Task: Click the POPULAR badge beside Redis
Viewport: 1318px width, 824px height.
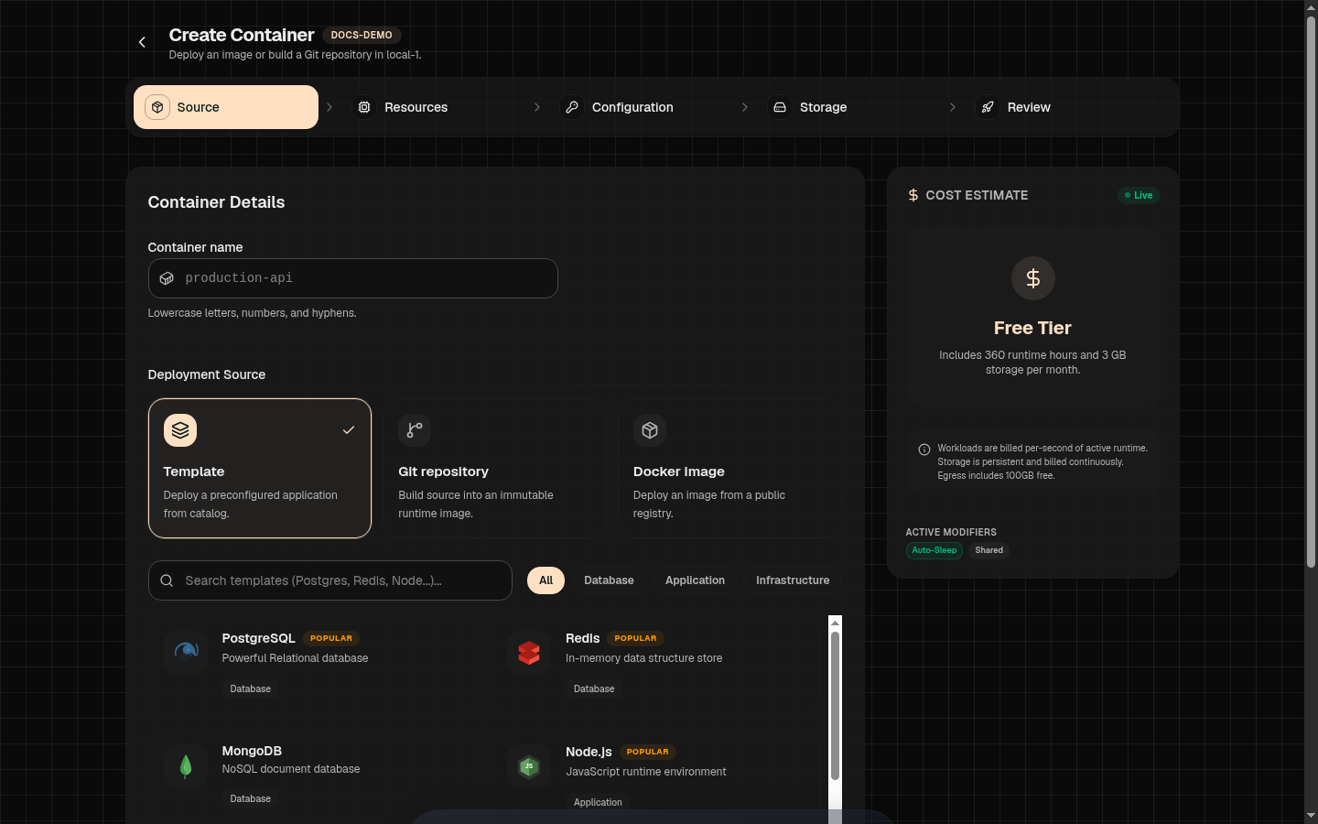Action: pyautogui.click(x=635, y=638)
